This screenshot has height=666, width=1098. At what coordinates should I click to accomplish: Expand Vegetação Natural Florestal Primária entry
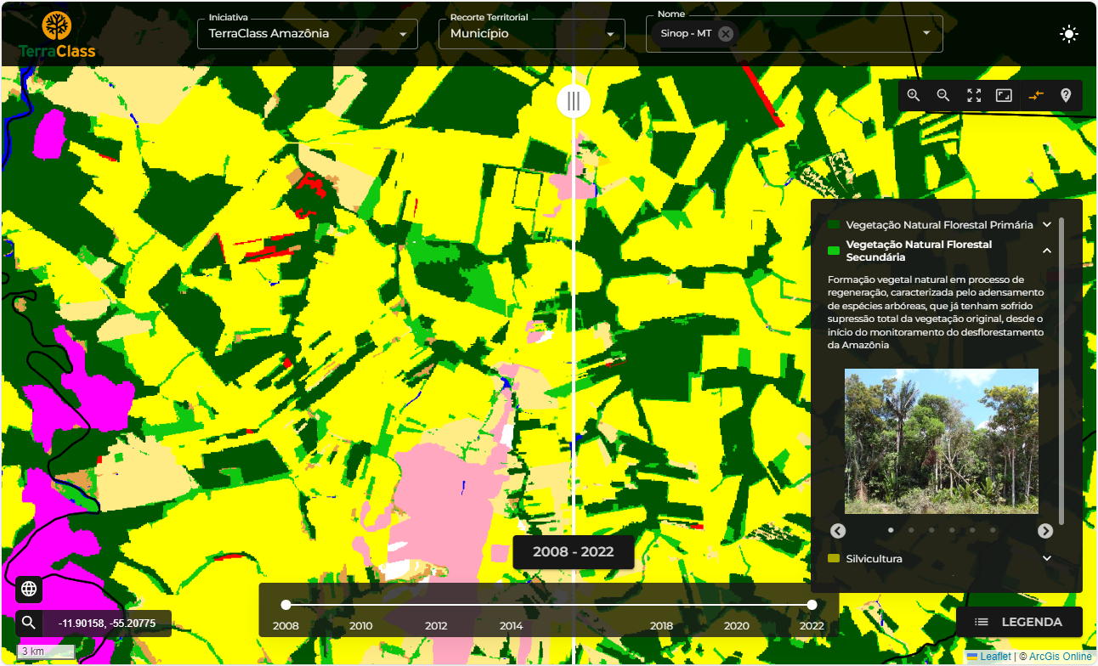tap(1047, 225)
